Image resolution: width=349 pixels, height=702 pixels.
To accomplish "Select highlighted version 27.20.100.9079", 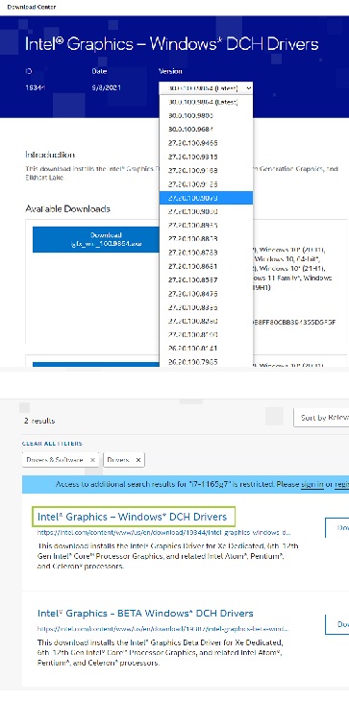I will pos(206,198).
